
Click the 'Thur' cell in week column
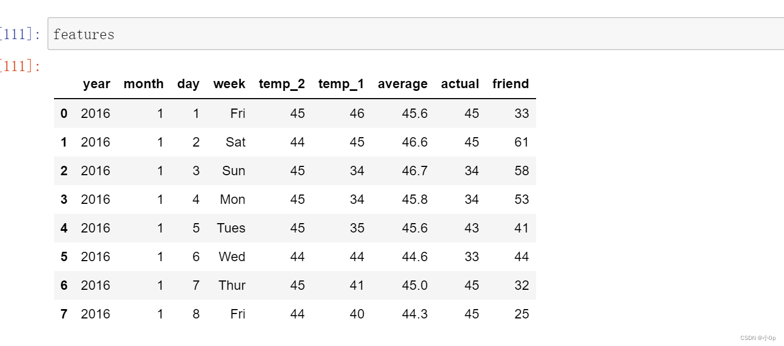pos(232,285)
